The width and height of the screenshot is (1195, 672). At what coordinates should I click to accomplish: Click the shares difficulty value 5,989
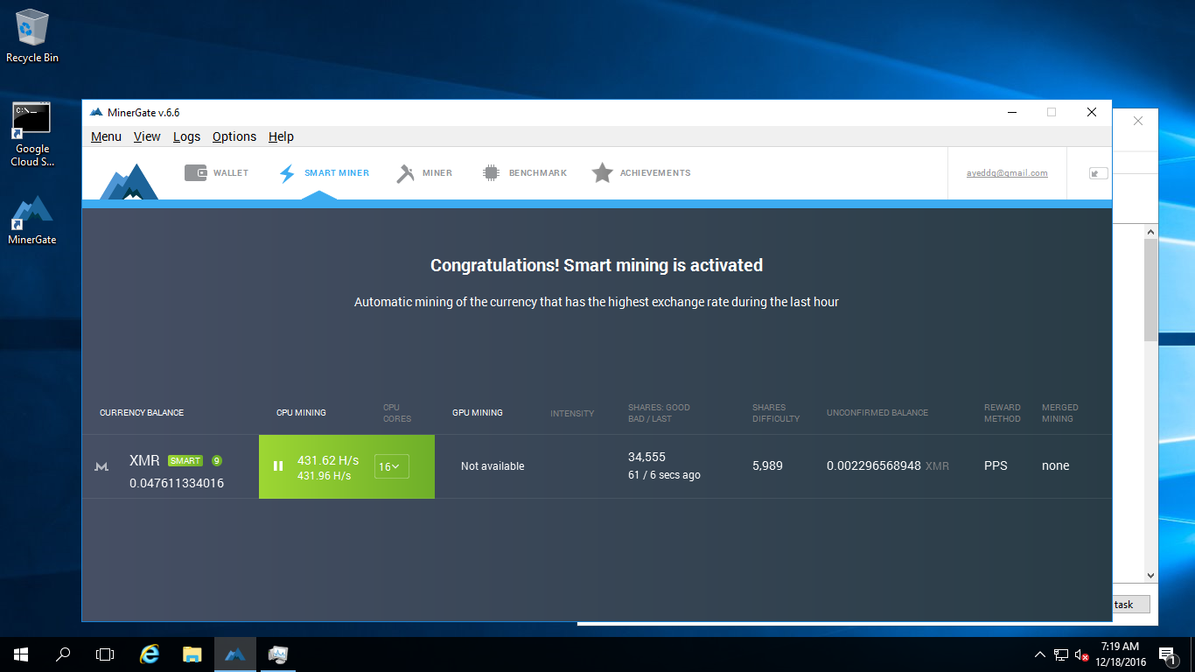coord(769,466)
